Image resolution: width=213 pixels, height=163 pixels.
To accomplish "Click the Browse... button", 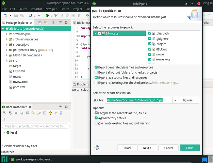I will [x=189, y=100].
